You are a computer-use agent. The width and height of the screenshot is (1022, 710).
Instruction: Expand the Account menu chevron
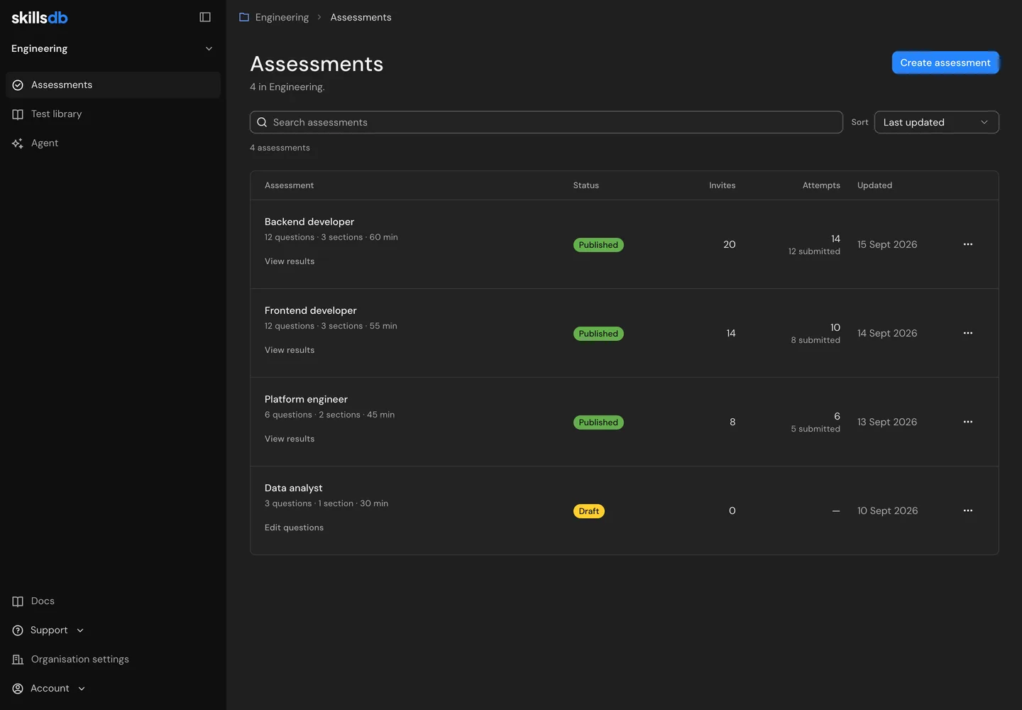(82, 689)
